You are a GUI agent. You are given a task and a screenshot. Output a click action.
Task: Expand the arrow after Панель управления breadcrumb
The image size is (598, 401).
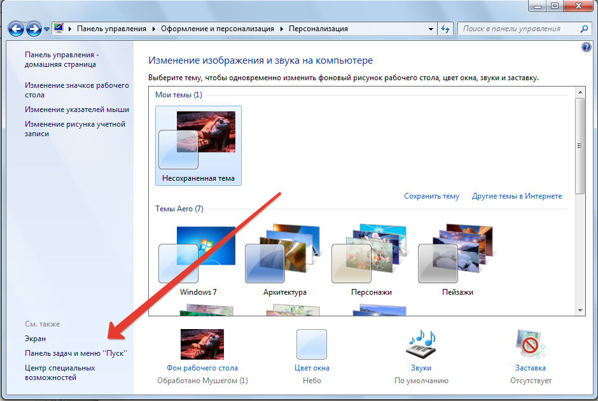coord(154,29)
